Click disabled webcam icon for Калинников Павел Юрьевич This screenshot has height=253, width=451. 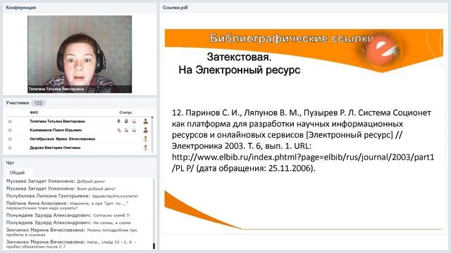click(126, 130)
